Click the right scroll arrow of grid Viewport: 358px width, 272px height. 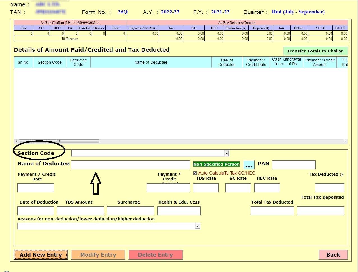click(345, 141)
